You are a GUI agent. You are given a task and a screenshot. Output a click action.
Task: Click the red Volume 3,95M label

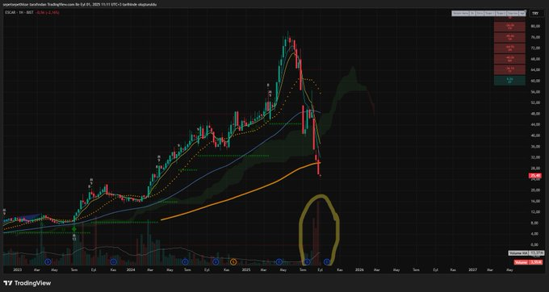[529, 262]
